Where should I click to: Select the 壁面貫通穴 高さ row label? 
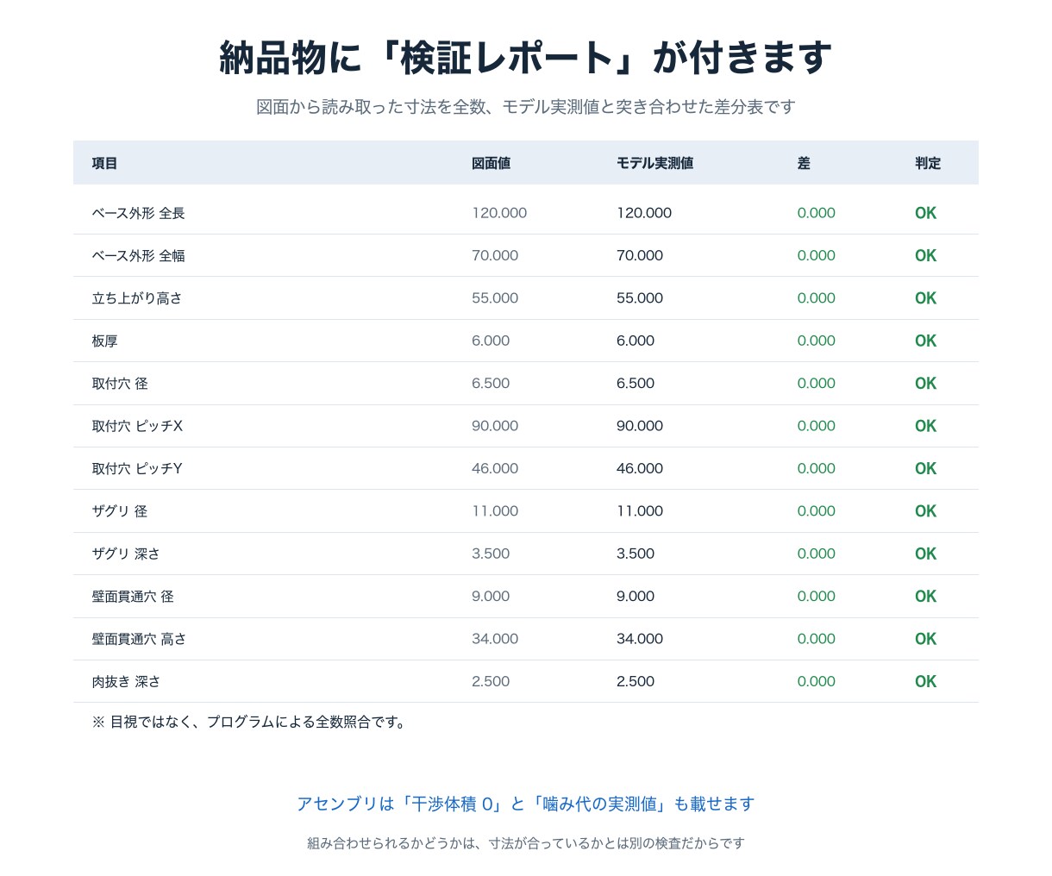point(139,639)
